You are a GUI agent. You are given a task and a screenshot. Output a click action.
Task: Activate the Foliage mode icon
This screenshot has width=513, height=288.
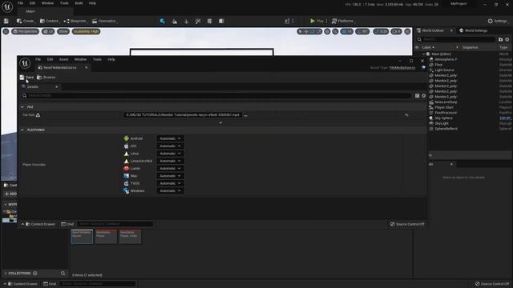click(187, 22)
